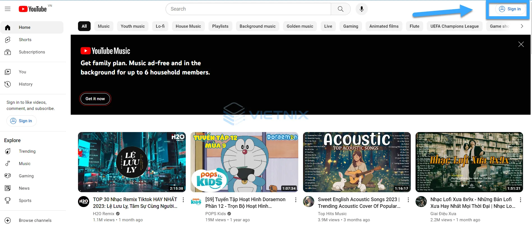Select the Music filter chip
The height and width of the screenshot is (228, 532).
[x=104, y=26]
